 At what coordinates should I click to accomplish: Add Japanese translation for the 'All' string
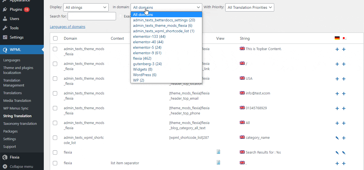point(344,123)
